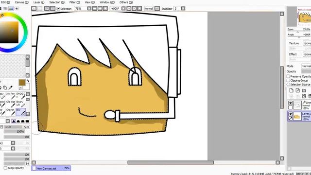The image size is (311, 175).
Task: Select the Linework layer row
Action: (x=299, y=105)
